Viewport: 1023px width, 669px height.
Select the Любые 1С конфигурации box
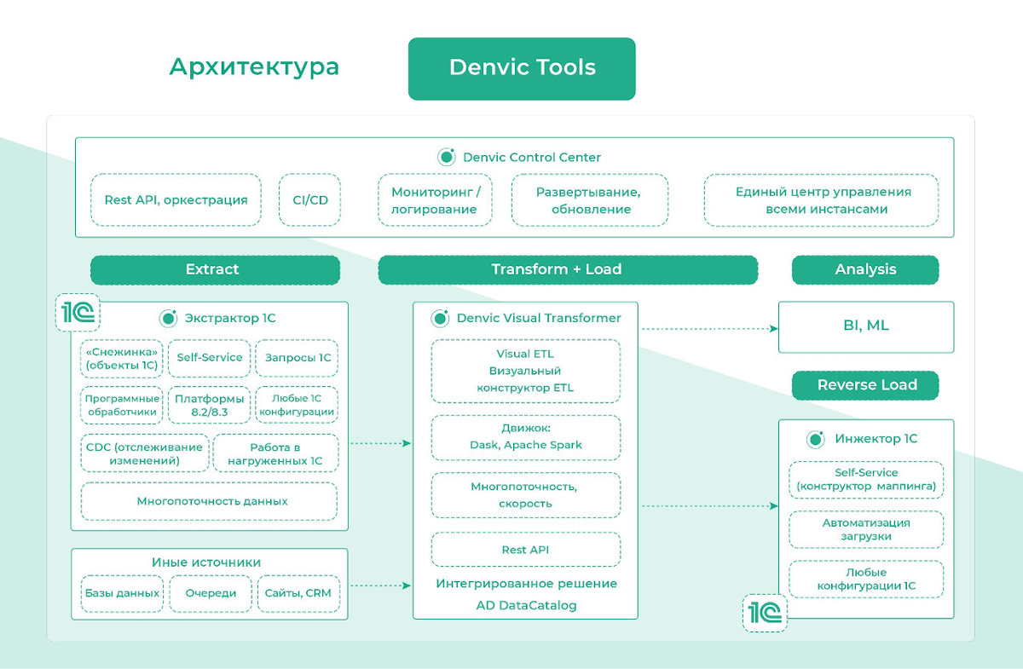point(297,406)
